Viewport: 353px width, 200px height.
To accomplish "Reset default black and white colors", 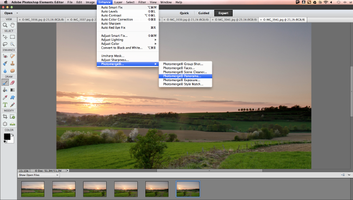I will pos(5,142).
